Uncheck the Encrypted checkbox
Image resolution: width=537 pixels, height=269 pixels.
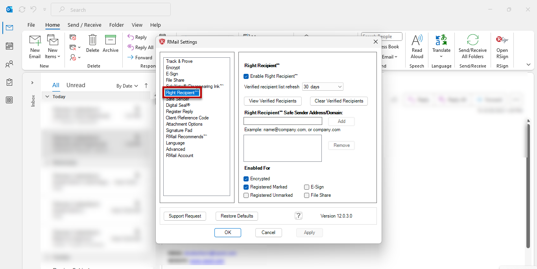coord(246,179)
